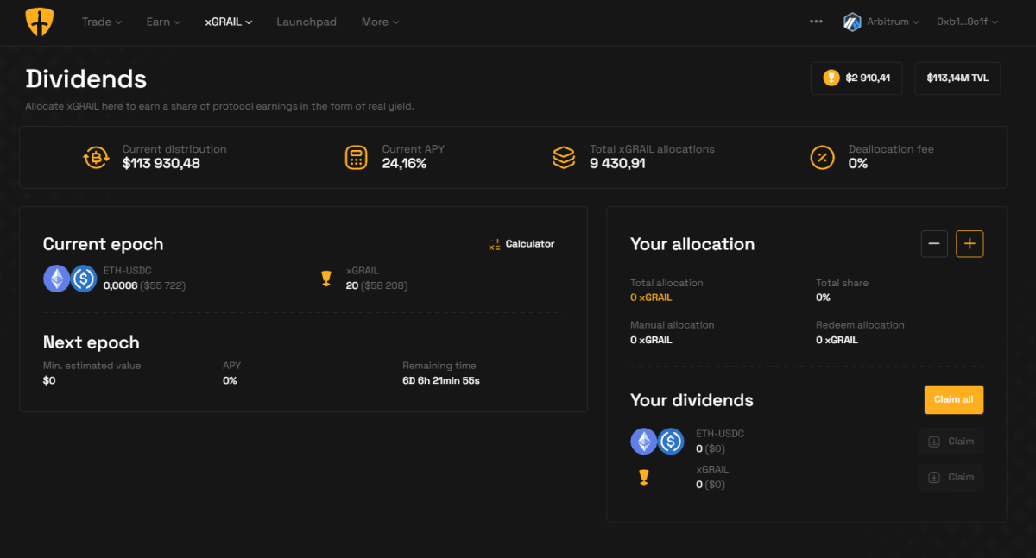This screenshot has width=1036, height=558.
Task: Click the minus allocation stepper button
Action: point(934,244)
